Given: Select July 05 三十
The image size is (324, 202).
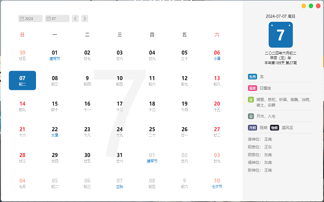Looking at the screenshot, I should (x=184, y=55).
